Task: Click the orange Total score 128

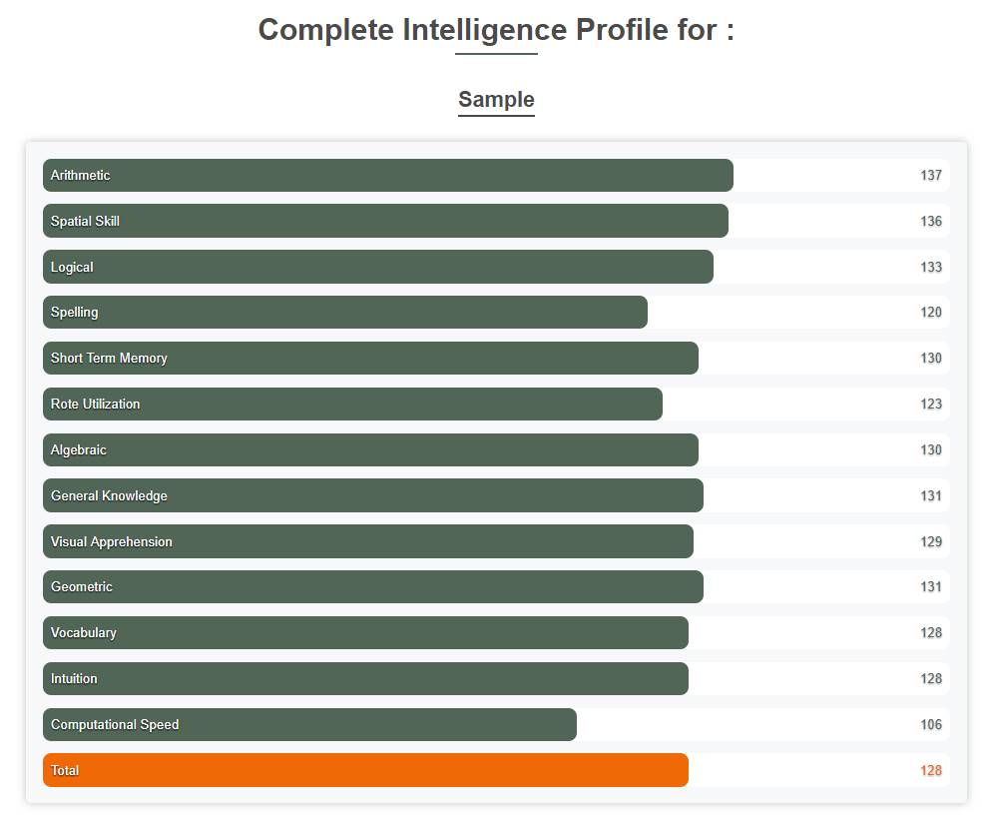Action: 931,770
